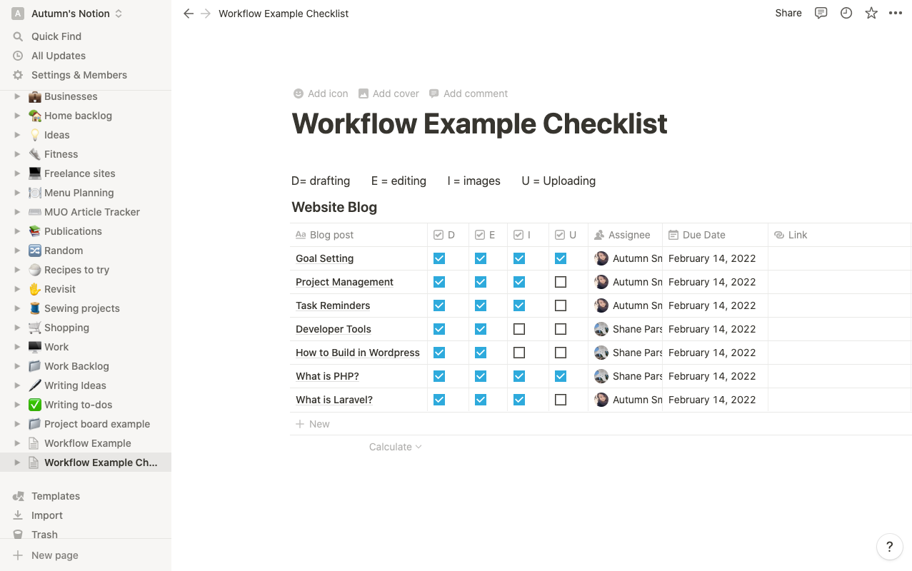Open the Writing to-dos page
This screenshot has width=912, height=571.
pyautogui.click(x=78, y=405)
